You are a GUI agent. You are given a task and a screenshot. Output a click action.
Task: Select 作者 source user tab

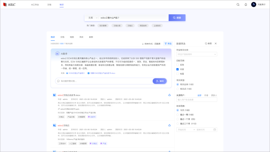[x=206, y=95]
